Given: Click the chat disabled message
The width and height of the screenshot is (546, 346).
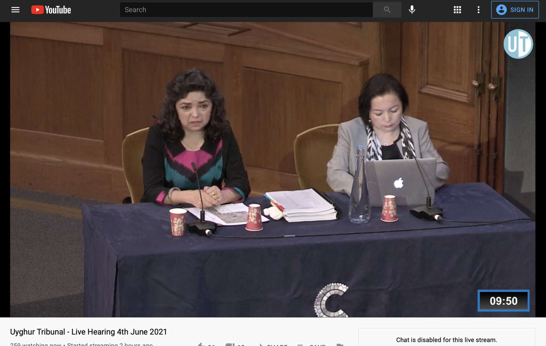Looking at the screenshot, I should click(x=446, y=340).
